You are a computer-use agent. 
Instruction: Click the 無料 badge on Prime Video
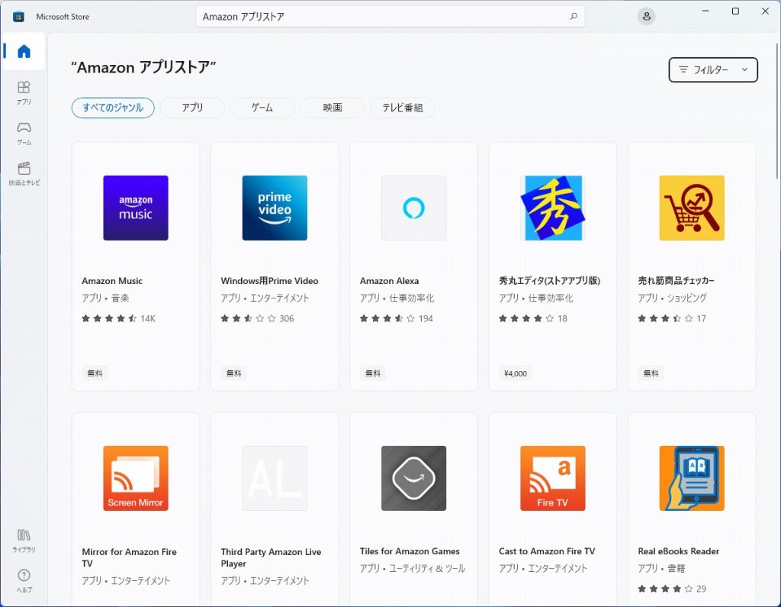233,373
